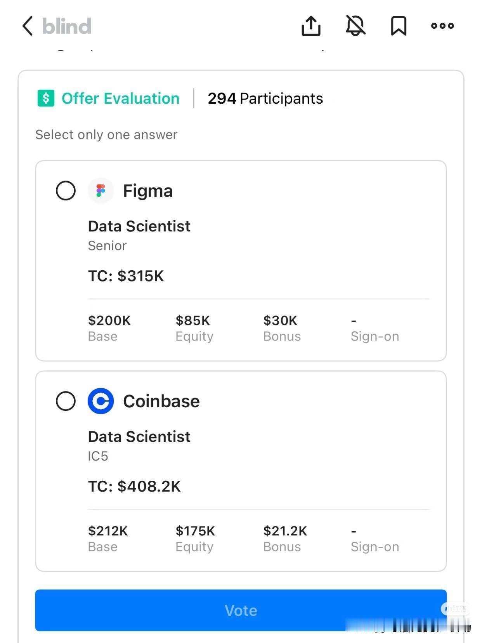Click the Coinbase company name
The image size is (482, 643).
161,401
